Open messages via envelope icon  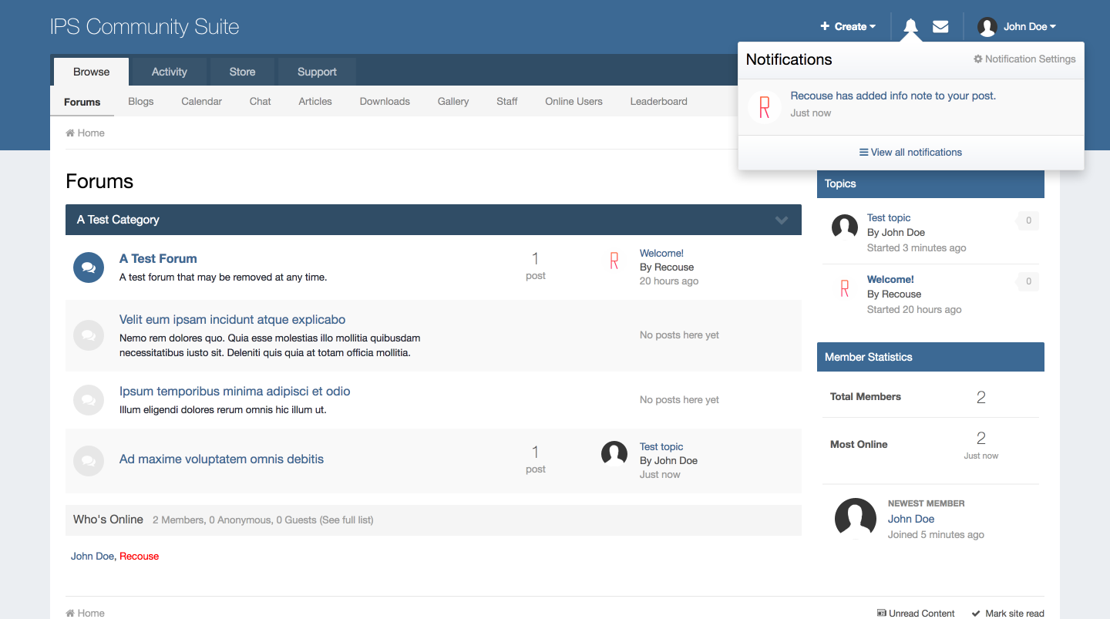pyautogui.click(x=940, y=27)
